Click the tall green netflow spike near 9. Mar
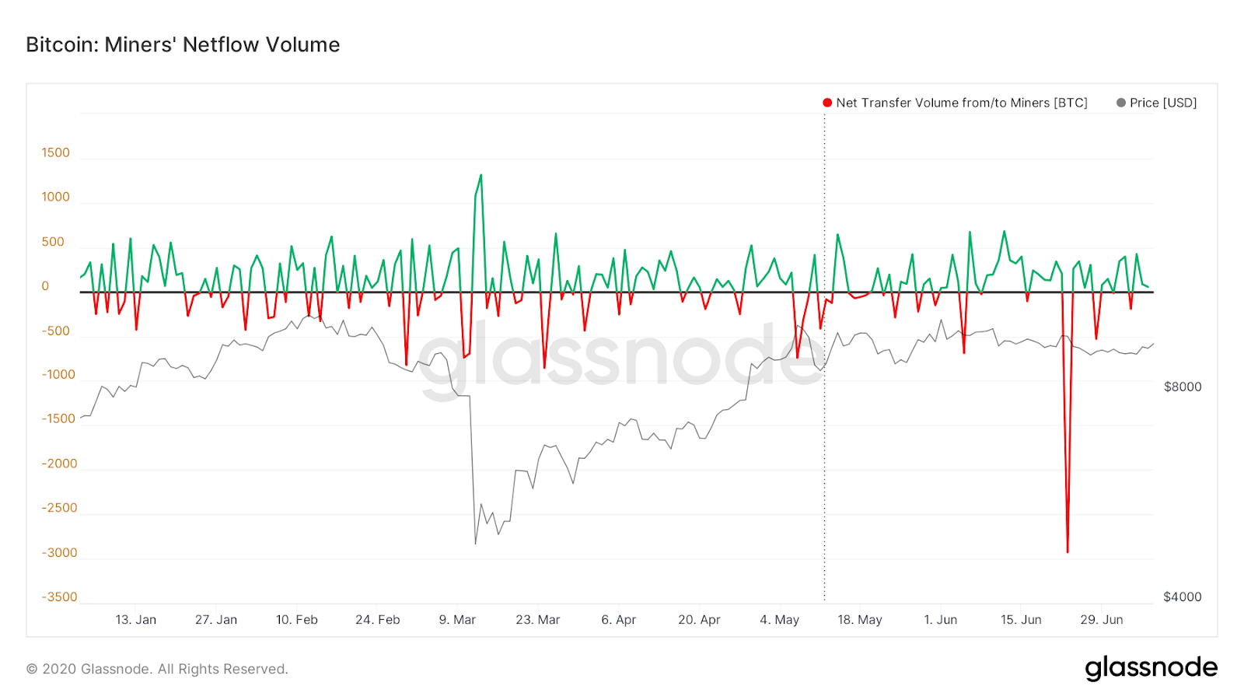 click(480, 179)
